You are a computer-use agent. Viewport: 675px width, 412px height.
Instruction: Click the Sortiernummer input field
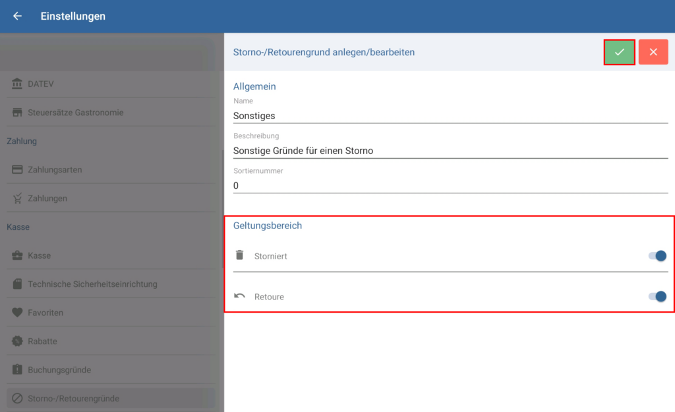pyautogui.click(x=450, y=186)
